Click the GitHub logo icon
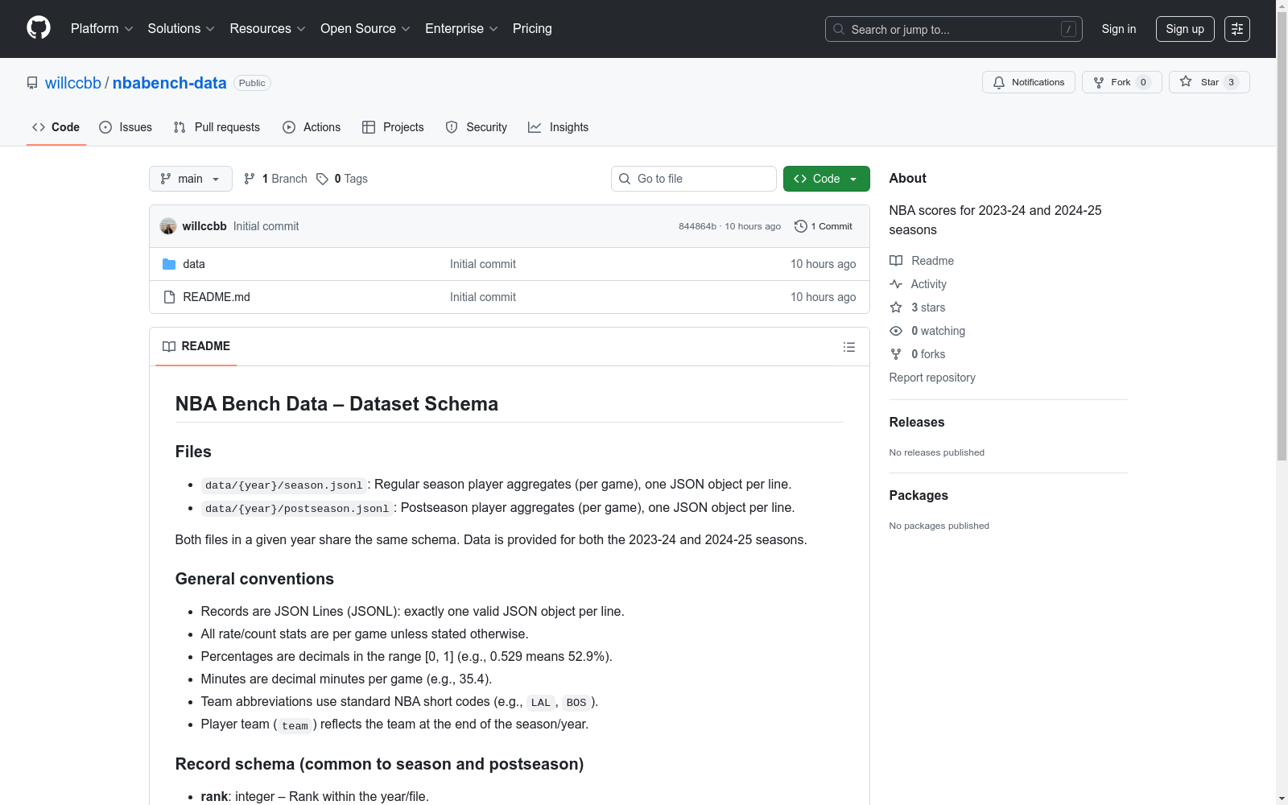Image resolution: width=1288 pixels, height=805 pixels. [x=39, y=28]
